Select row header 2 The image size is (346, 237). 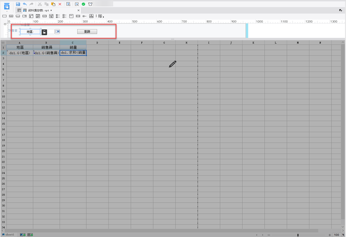3,53
